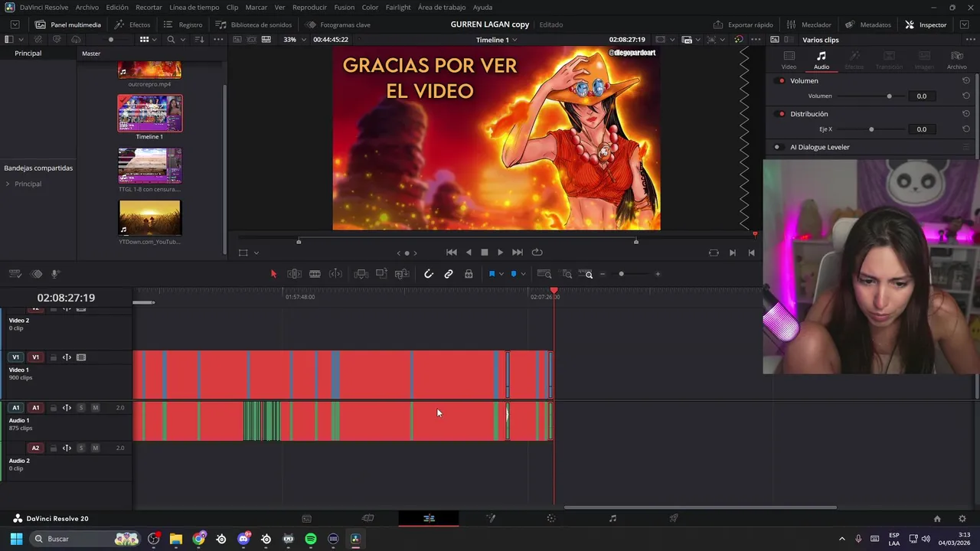Click the V1 destination control button

coord(35,357)
